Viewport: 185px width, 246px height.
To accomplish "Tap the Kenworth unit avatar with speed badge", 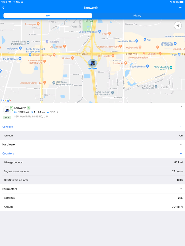I will click(8, 110).
